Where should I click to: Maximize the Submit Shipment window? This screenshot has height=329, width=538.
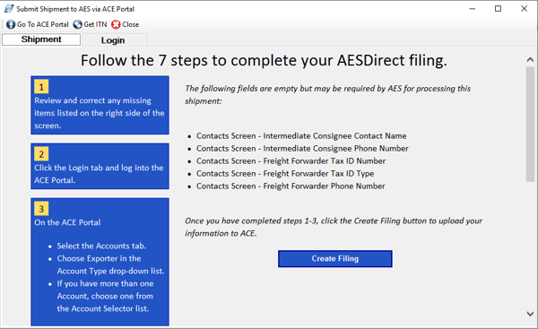pyautogui.click(x=498, y=9)
